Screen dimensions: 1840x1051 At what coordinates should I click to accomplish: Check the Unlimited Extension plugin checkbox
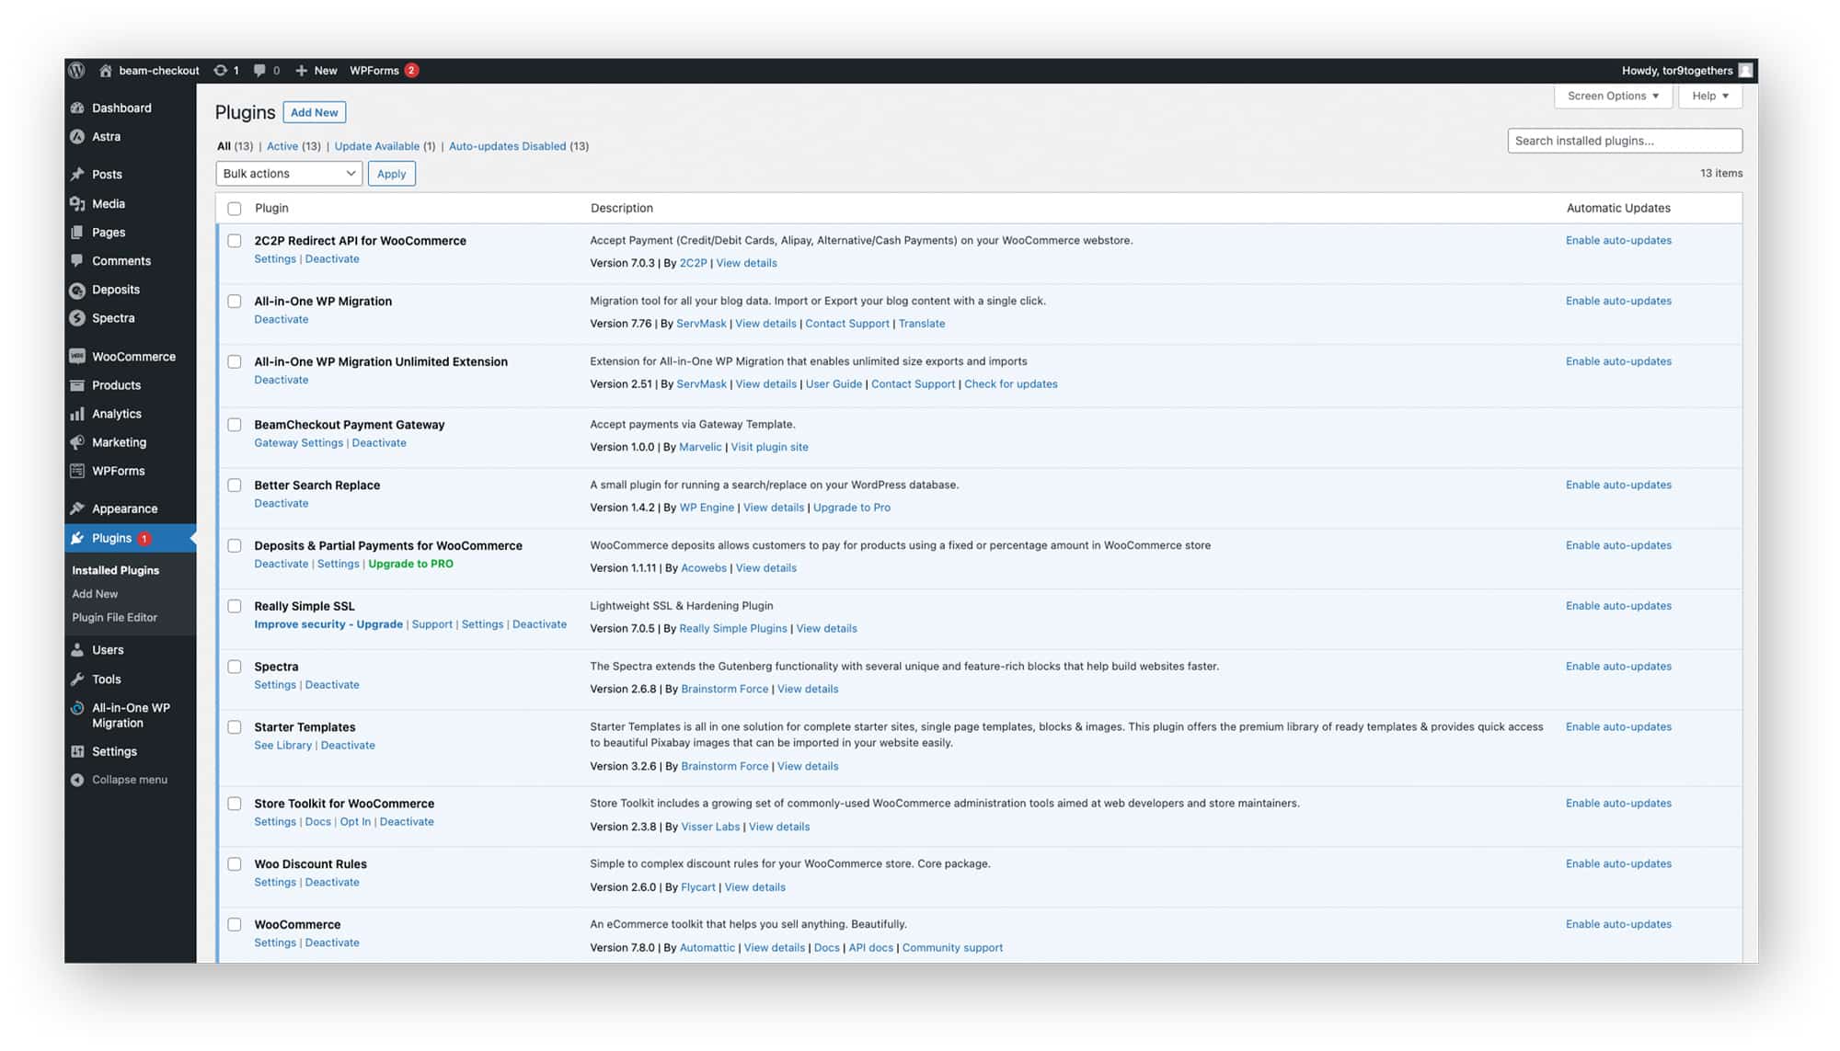tap(235, 362)
